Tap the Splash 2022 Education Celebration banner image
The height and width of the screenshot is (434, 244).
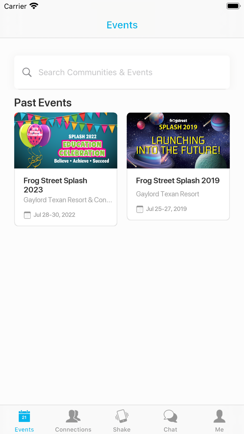coord(66,140)
